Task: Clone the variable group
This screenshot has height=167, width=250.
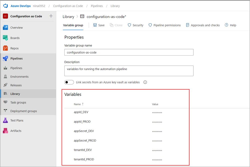Action: click(116, 25)
